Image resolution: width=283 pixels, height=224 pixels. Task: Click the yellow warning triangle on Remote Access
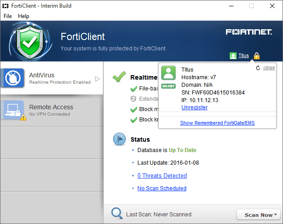[23, 117]
